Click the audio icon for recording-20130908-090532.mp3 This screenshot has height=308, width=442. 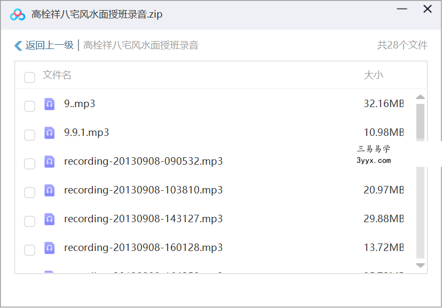pyautogui.click(x=49, y=161)
